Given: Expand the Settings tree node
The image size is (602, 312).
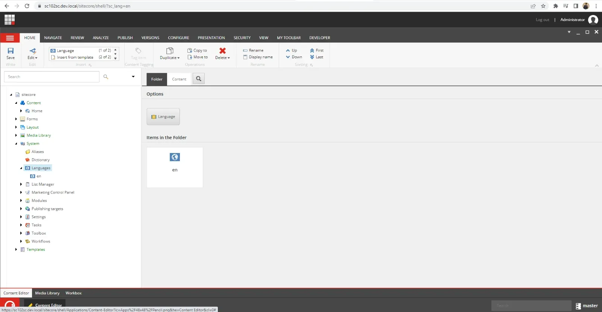Looking at the screenshot, I should click(21, 217).
